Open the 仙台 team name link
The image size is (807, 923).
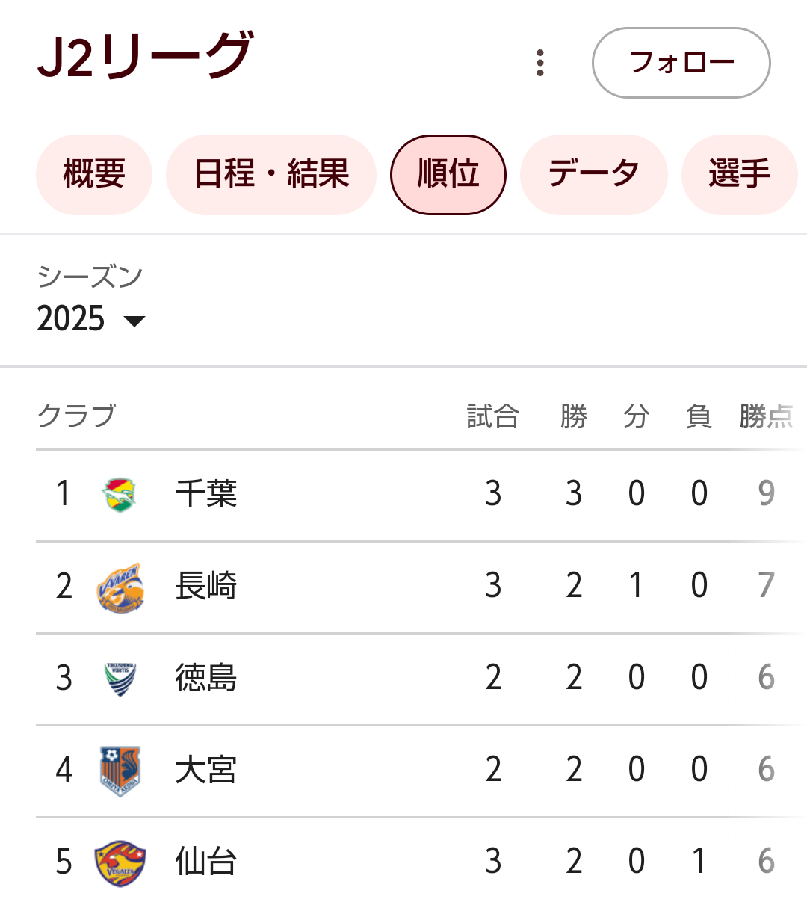(206, 862)
